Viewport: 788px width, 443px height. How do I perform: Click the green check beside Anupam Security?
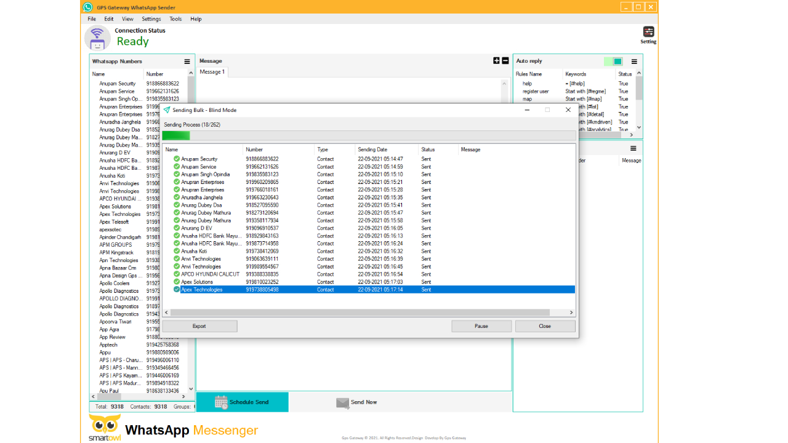pyautogui.click(x=177, y=159)
